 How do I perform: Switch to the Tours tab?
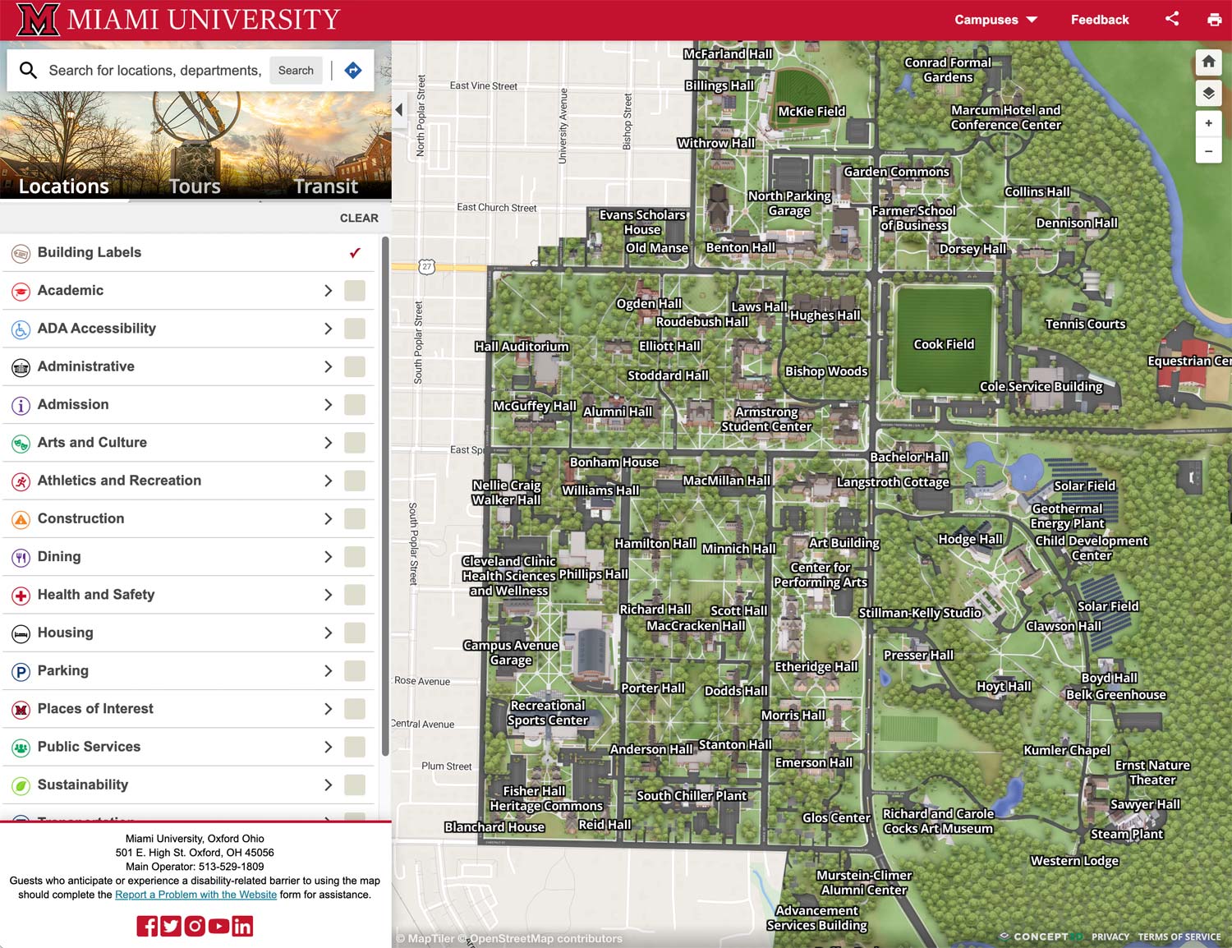[x=194, y=186]
